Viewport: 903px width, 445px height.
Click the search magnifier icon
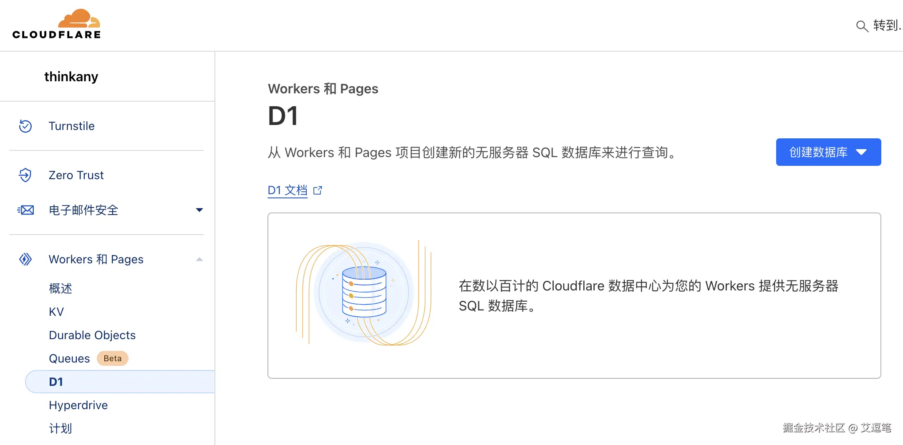(862, 26)
